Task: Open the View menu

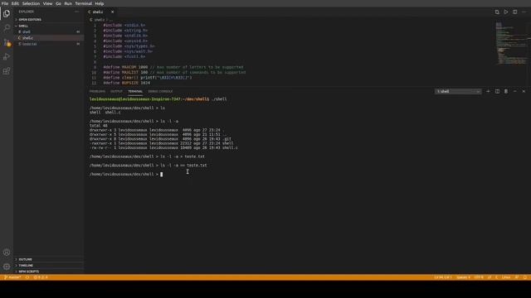Action: click(x=48, y=3)
